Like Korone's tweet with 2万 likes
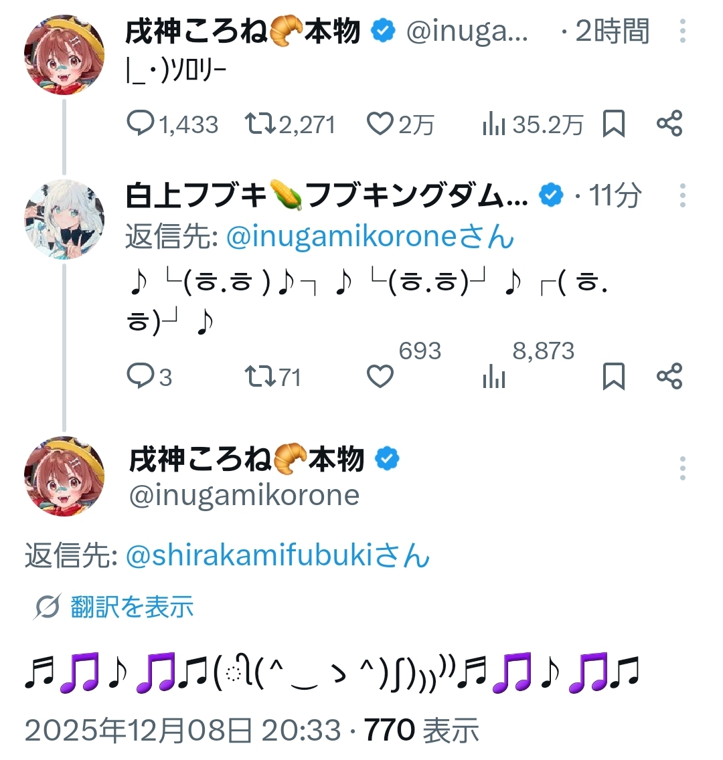Image resolution: width=723 pixels, height=760 pixels. [x=380, y=124]
